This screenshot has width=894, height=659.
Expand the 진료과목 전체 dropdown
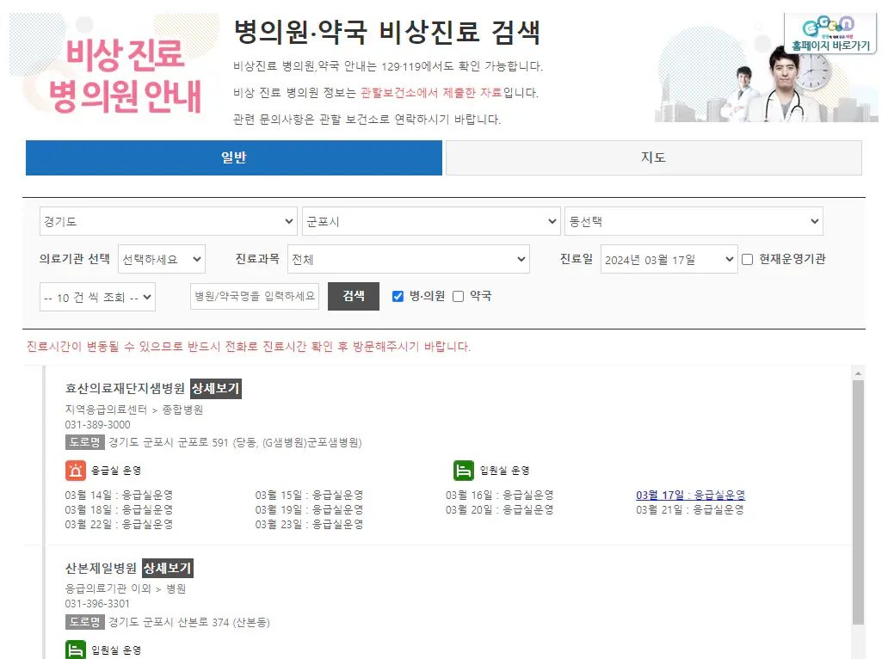coord(409,259)
